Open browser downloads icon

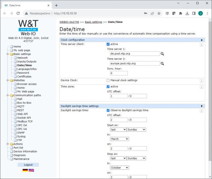(x=187, y=13)
